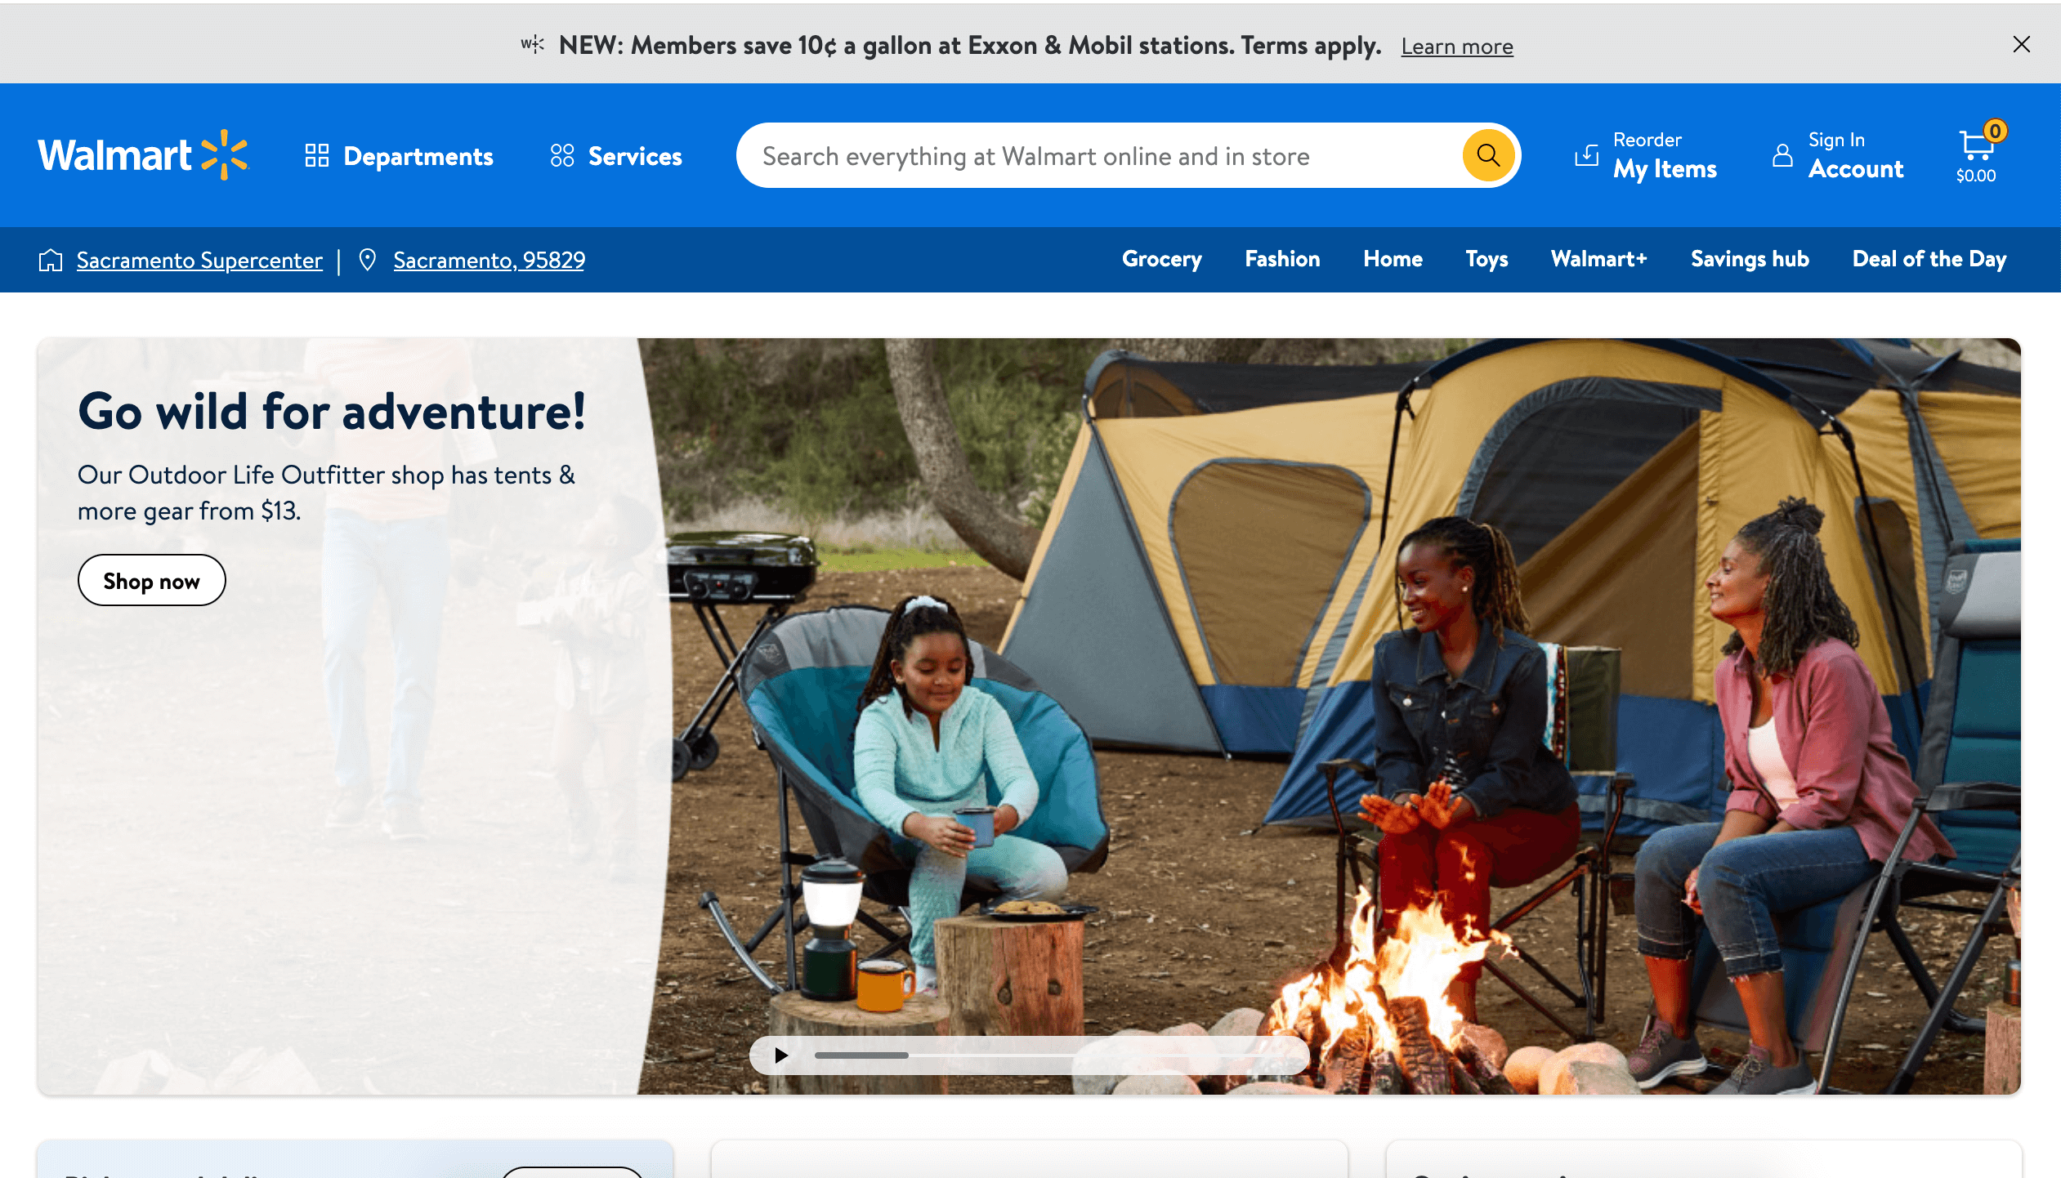Image resolution: width=2061 pixels, height=1178 pixels.
Task: Select the Sacramento Supercenter store link
Action: tap(199, 260)
